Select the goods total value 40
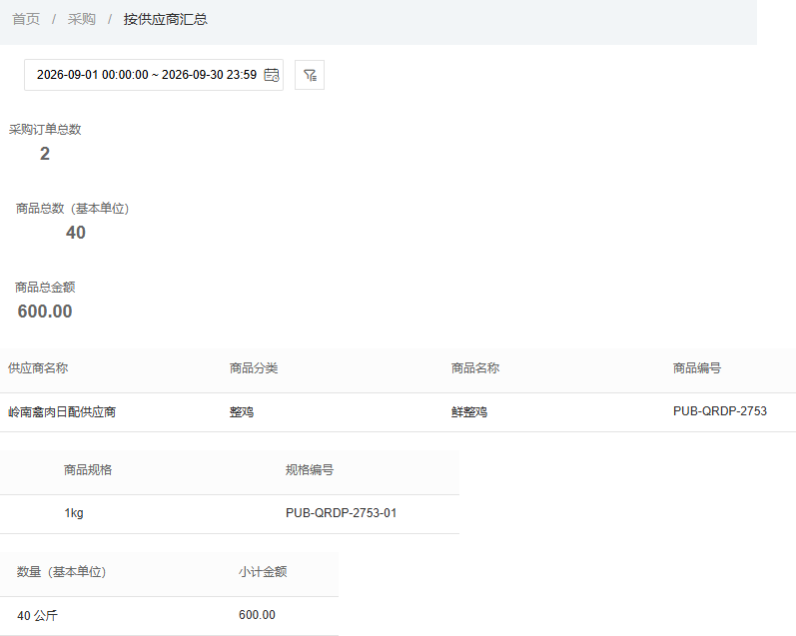 point(76,233)
